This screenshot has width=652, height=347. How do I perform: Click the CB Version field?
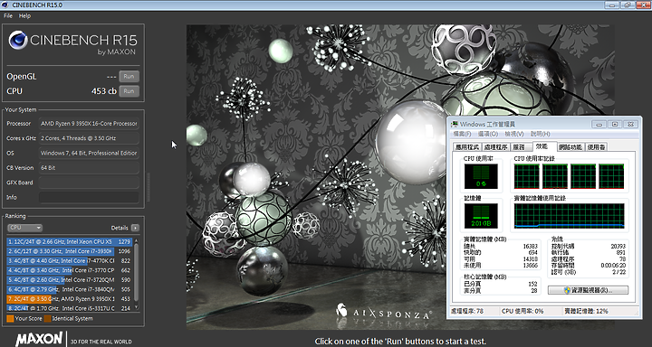click(x=89, y=168)
